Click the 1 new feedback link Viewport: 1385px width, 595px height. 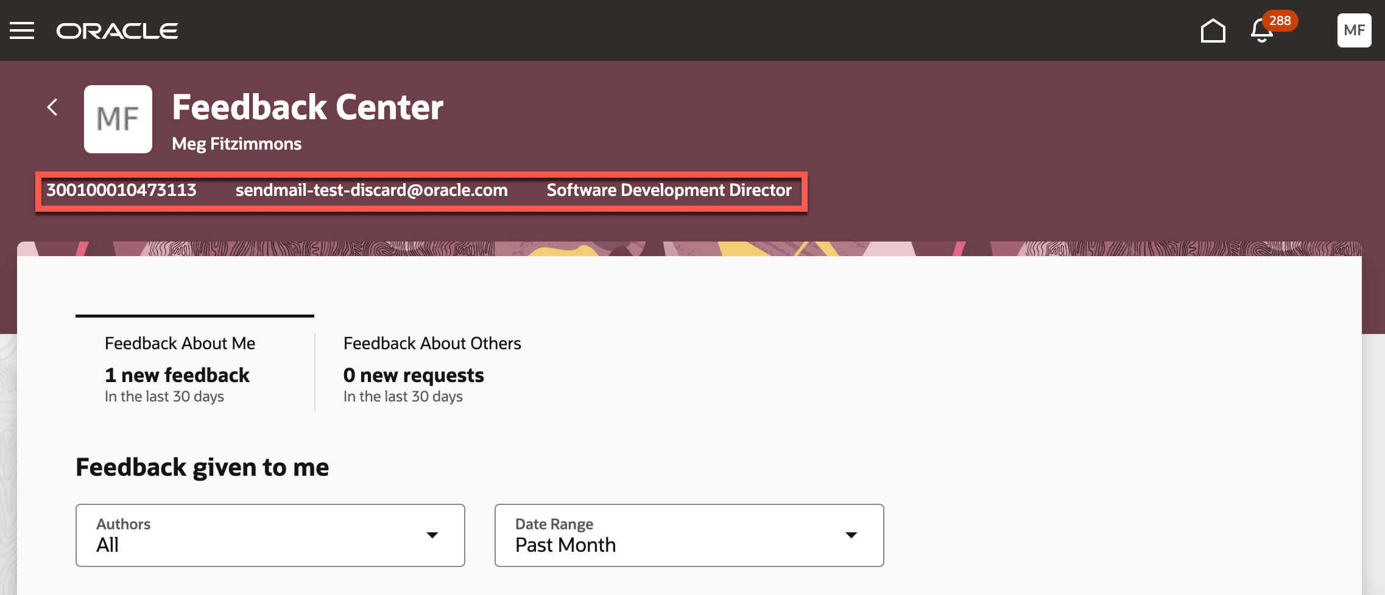coord(177,375)
